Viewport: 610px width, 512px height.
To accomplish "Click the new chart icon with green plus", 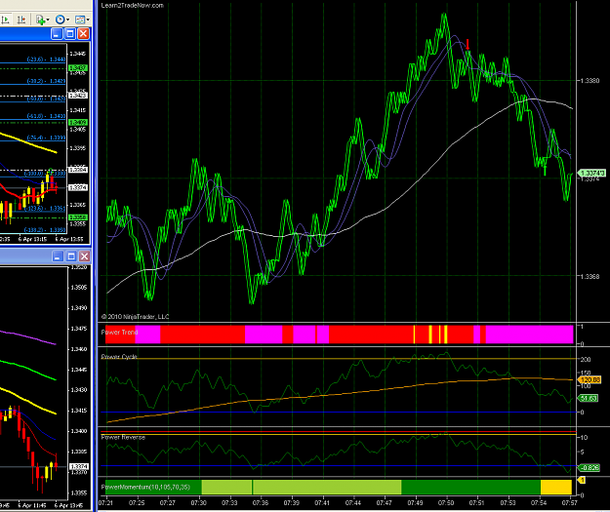I will pos(40,20).
